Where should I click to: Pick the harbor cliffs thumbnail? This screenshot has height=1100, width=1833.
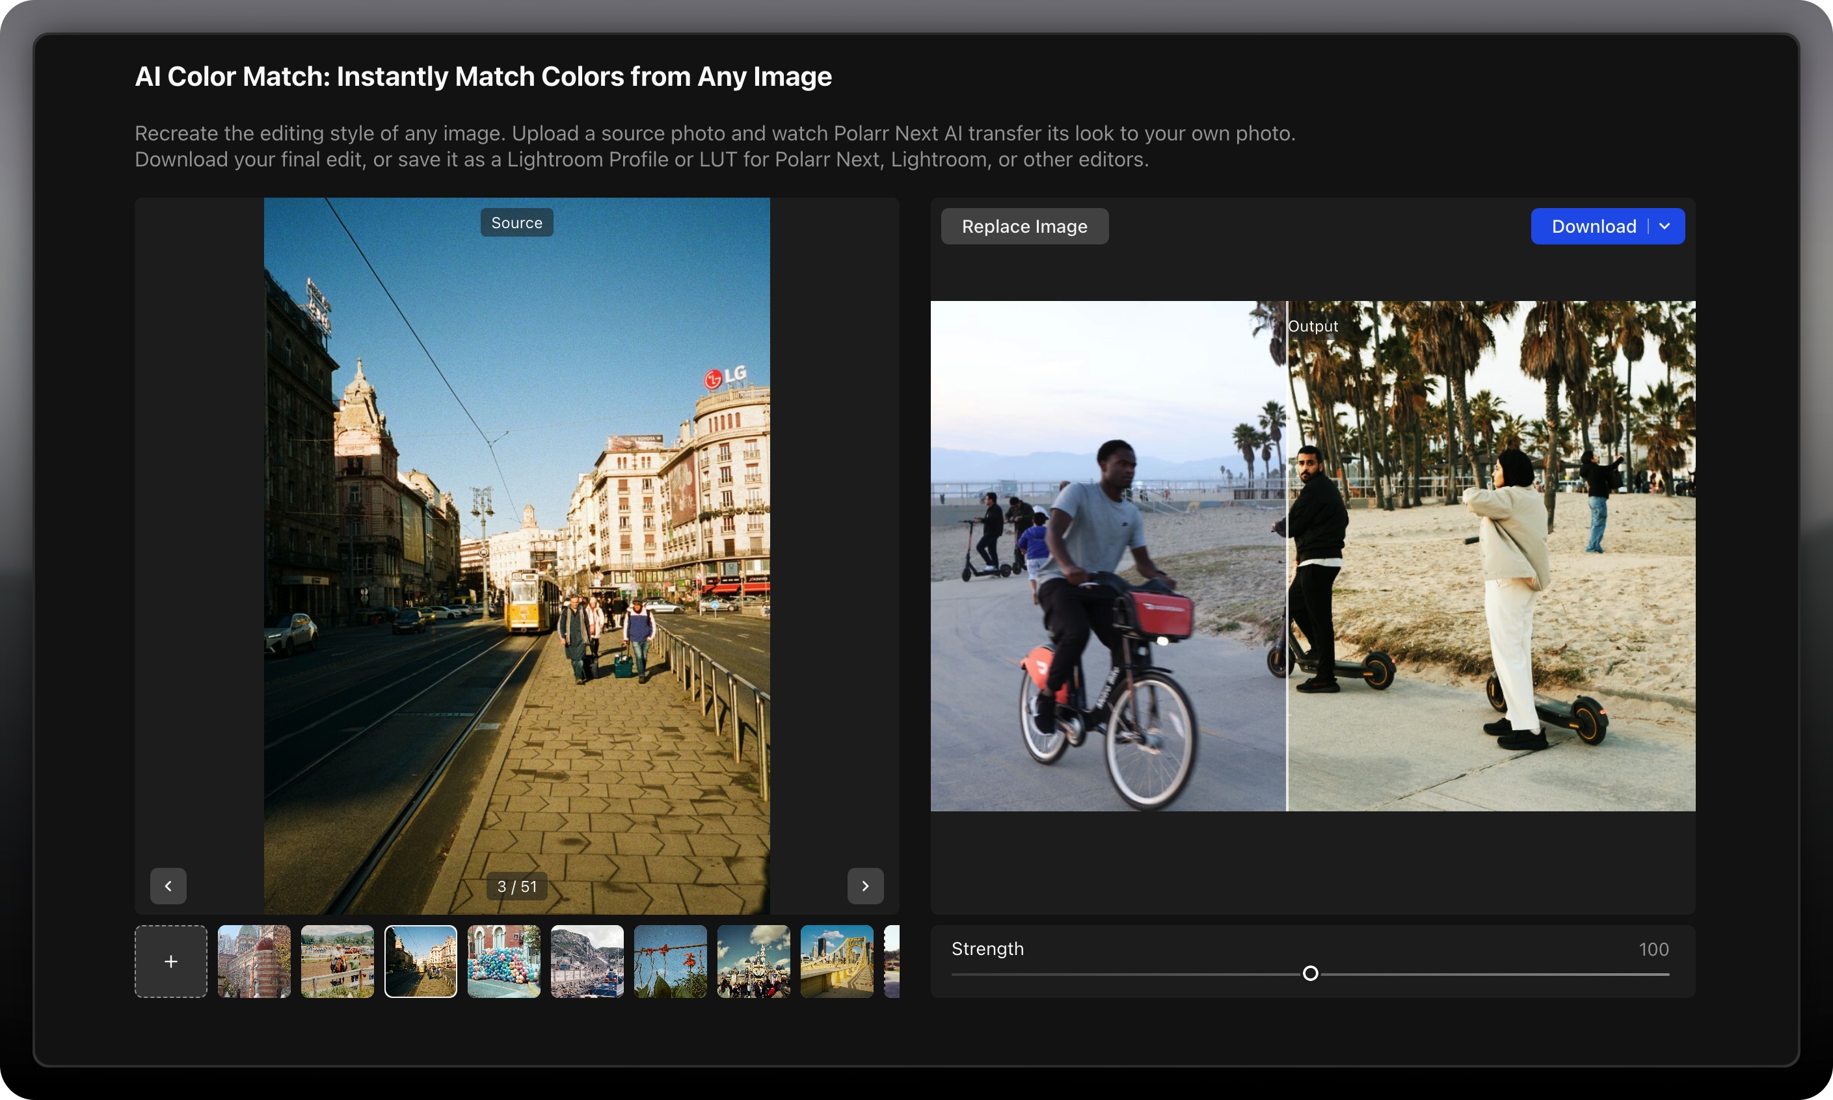click(587, 962)
